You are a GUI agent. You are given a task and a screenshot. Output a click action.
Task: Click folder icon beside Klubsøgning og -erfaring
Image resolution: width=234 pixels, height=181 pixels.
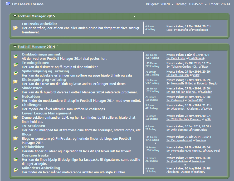(x=16, y=82)
